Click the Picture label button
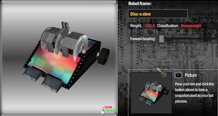This screenshot has width=218, height=116. [x=191, y=75]
